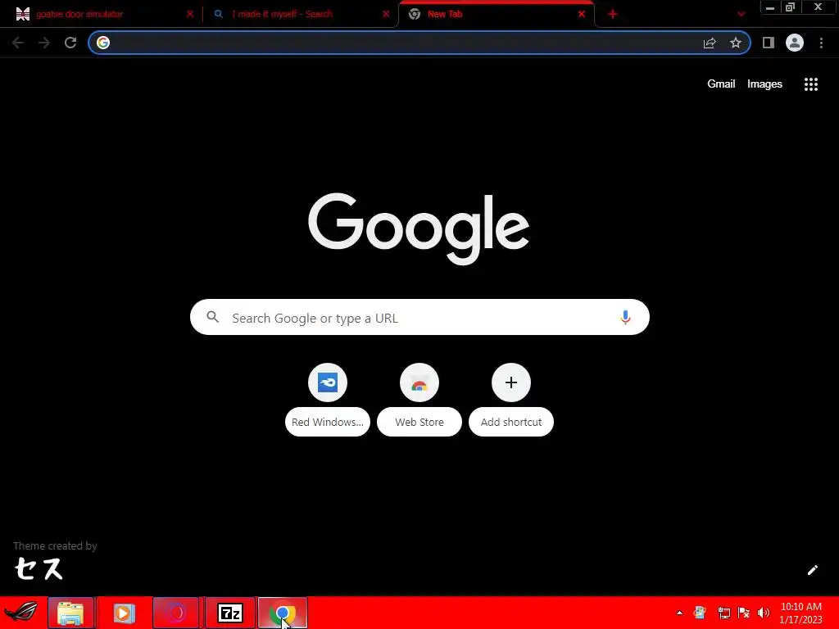Click the theme creator logo

point(39,568)
